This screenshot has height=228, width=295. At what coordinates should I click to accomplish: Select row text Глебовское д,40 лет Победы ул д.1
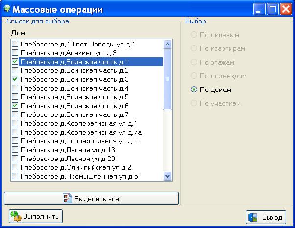[78, 45]
